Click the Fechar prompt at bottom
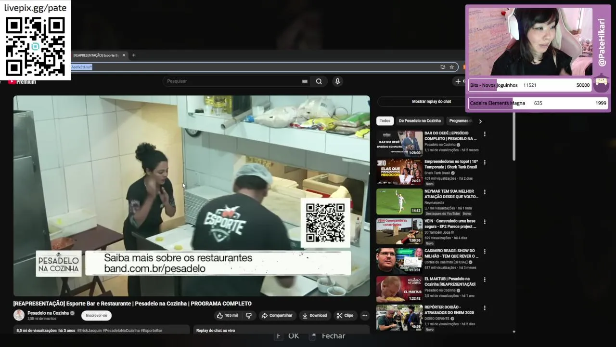This screenshot has width=616, height=347. click(x=328, y=336)
